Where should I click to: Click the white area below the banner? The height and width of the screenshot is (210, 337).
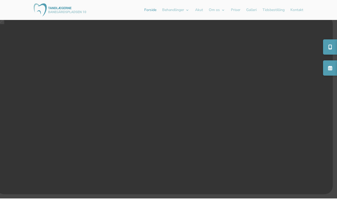pos(168,204)
